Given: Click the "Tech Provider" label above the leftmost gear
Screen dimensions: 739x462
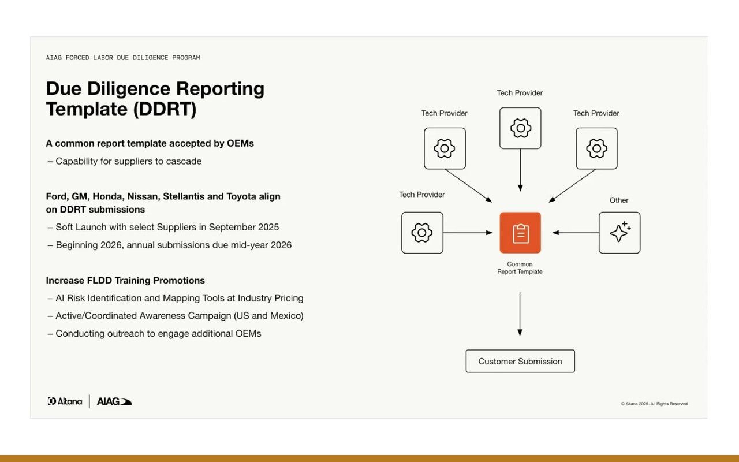Looking at the screenshot, I should click(421, 195).
